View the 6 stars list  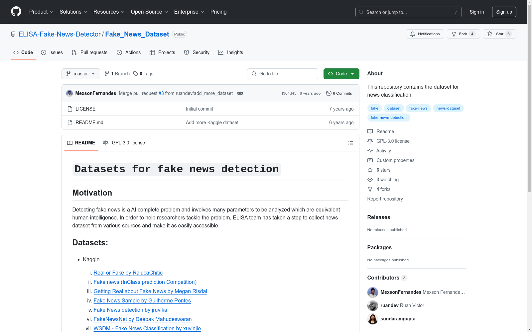pos(379,170)
